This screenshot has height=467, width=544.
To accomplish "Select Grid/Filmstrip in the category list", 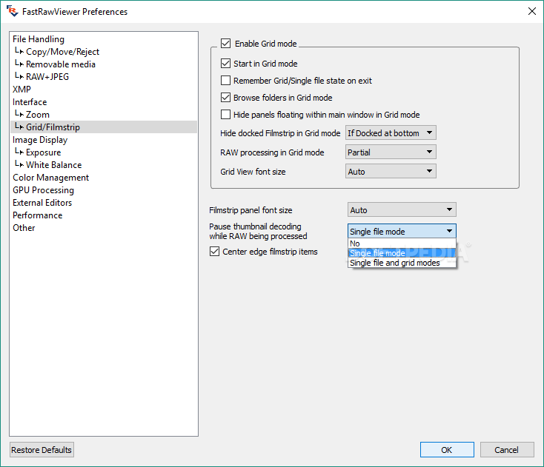I will pyautogui.click(x=104, y=127).
